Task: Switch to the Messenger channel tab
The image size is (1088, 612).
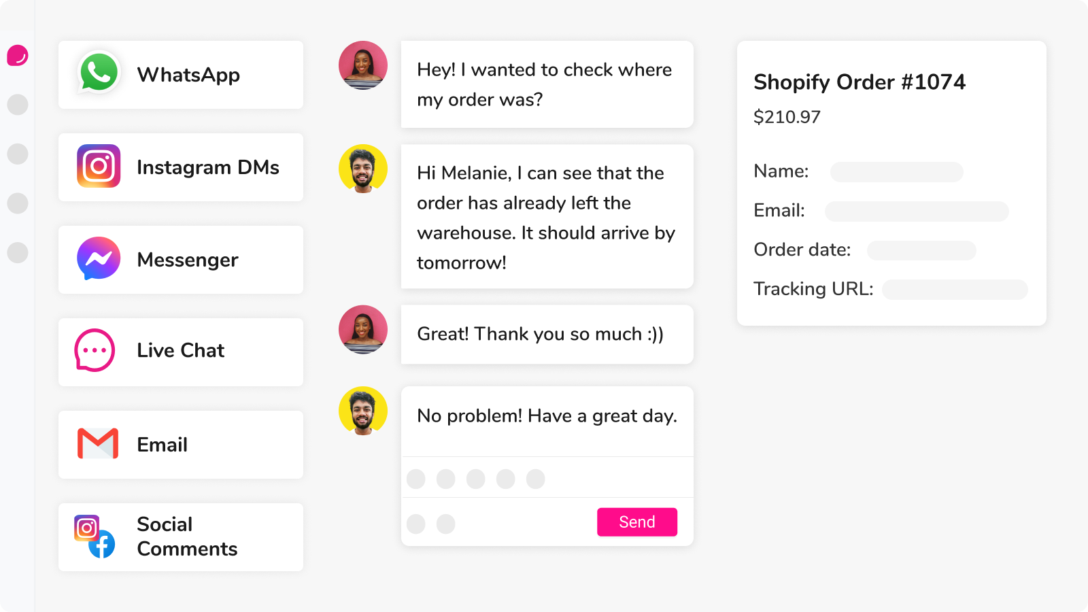Action: (180, 259)
